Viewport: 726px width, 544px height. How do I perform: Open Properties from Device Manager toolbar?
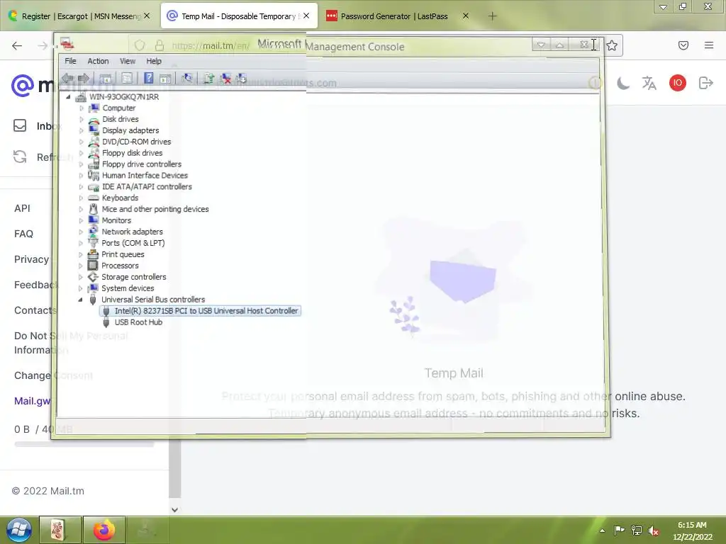(x=127, y=78)
